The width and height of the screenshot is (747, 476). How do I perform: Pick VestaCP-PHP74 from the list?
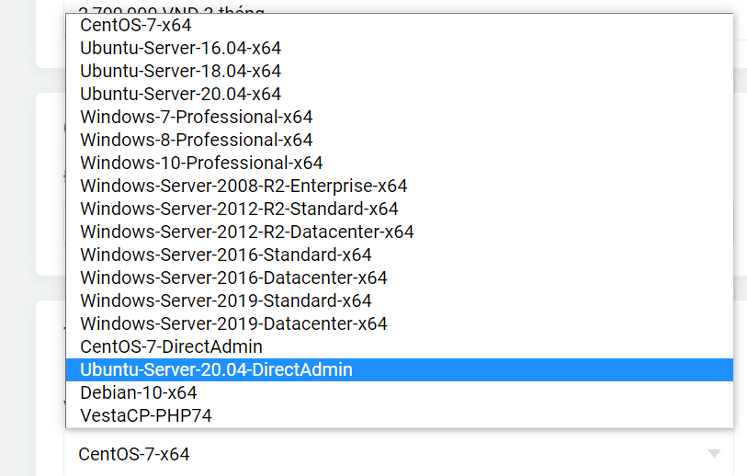146,415
